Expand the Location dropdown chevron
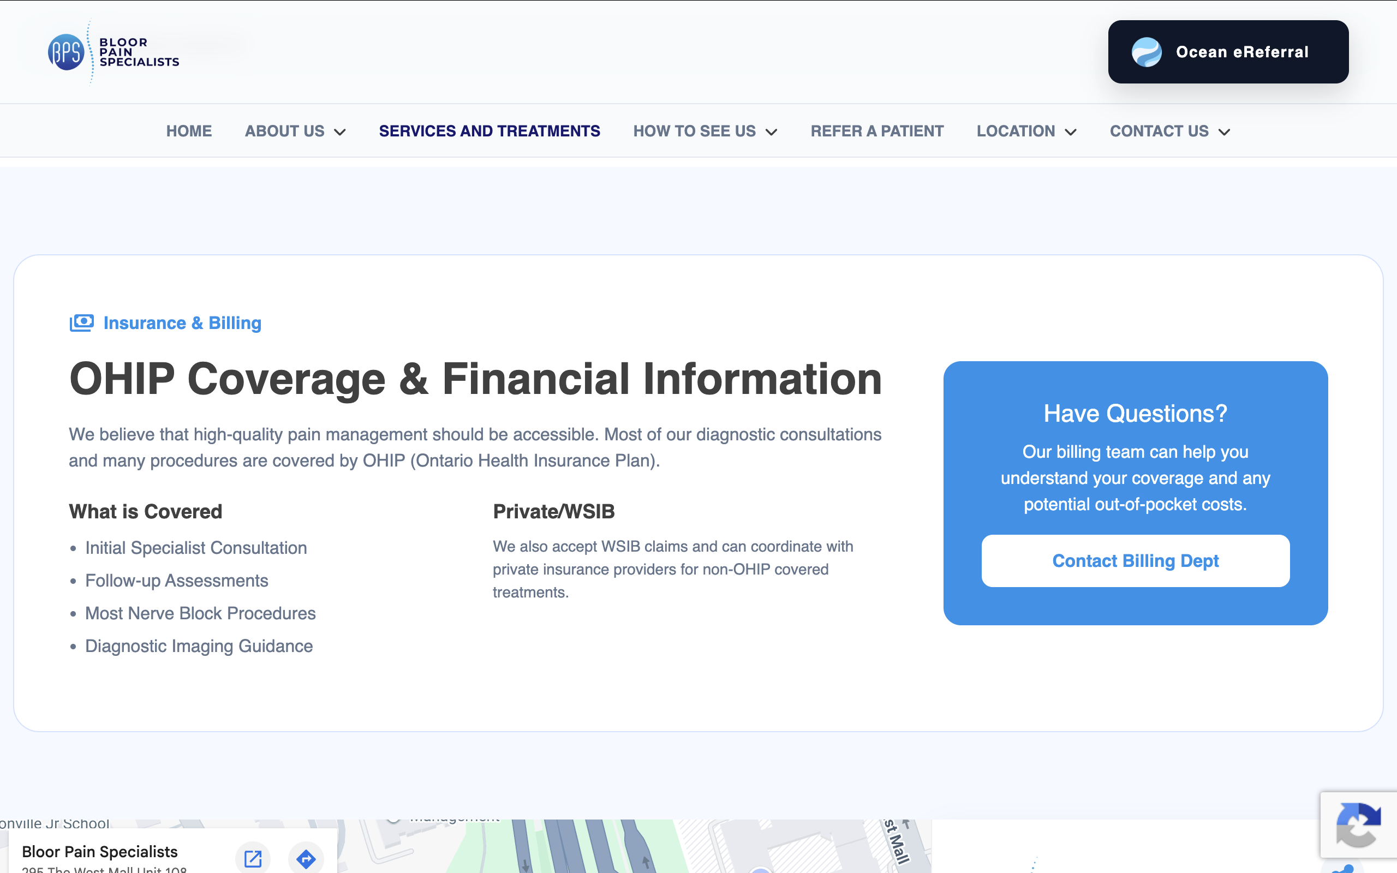 click(x=1071, y=132)
